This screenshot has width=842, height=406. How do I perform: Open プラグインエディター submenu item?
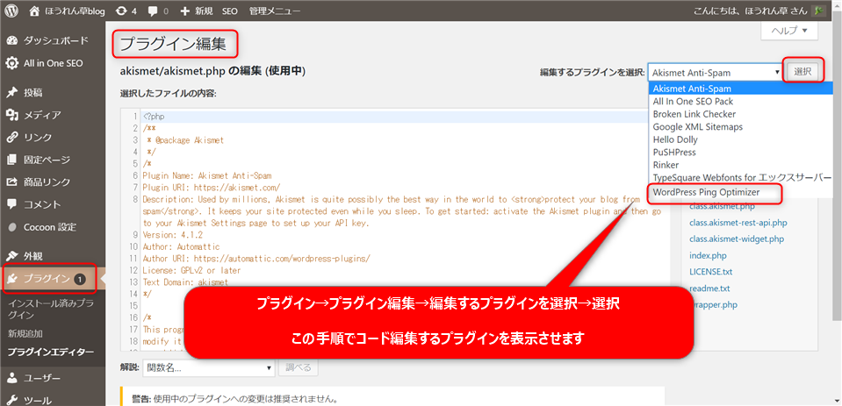pyautogui.click(x=50, y=353)
